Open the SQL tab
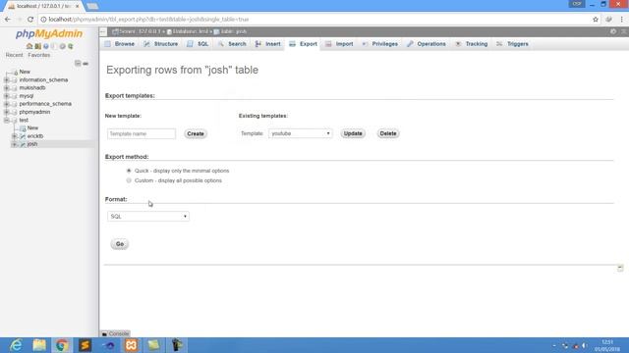The height and width of the screenshot is (353, 629). (x=198, y=44)
